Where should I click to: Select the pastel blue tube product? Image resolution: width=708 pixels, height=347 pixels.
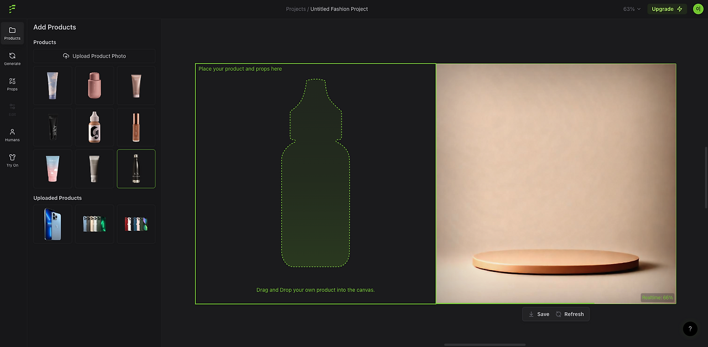(x=53, y=86)
